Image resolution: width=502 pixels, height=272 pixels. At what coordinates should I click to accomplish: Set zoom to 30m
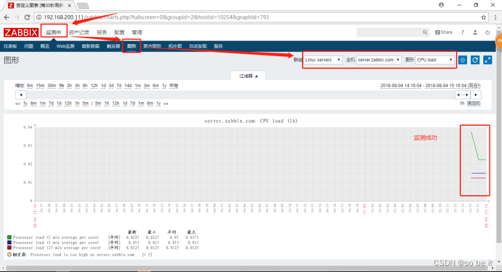(51, 86)
